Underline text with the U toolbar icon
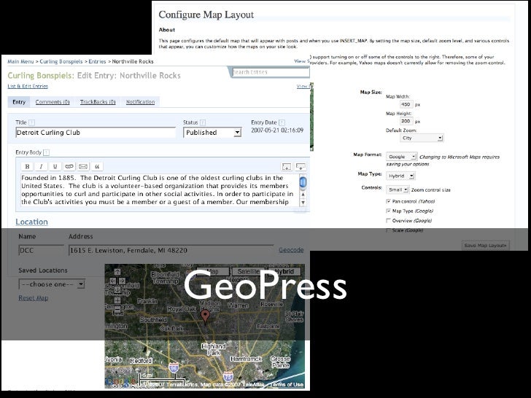 coord(55,166)
